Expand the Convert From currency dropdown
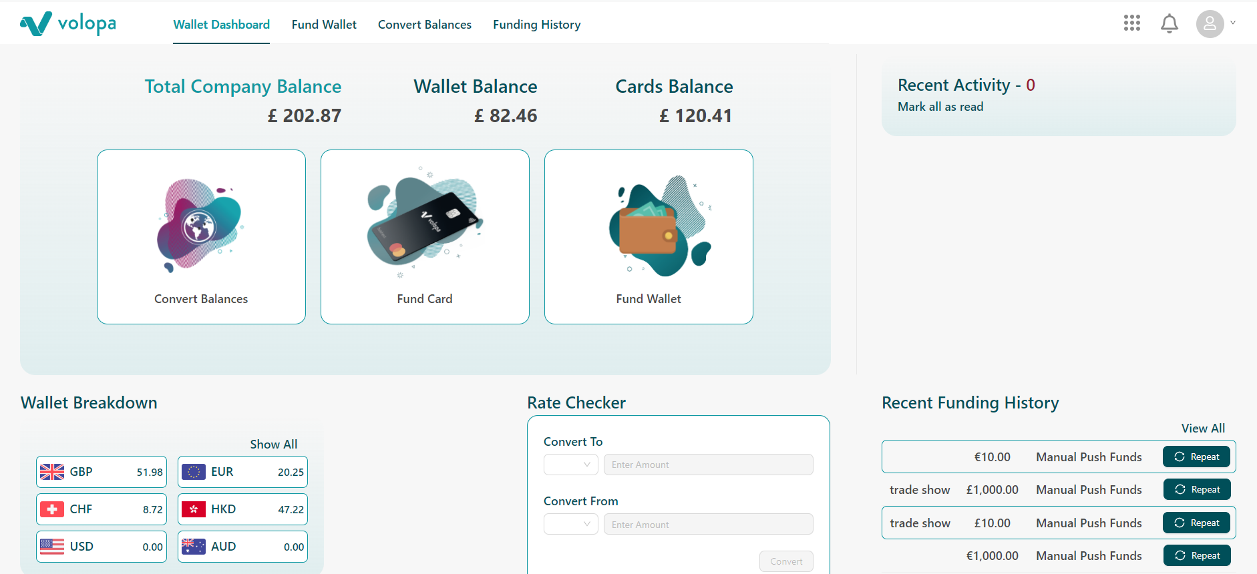1257x574 pixels. pos(571,524)
